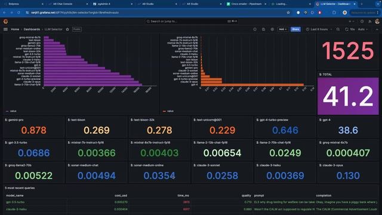Click the claude-3-haiku table row cell
382x215 pixels.
pyautogui.click(x=16, y=209)
